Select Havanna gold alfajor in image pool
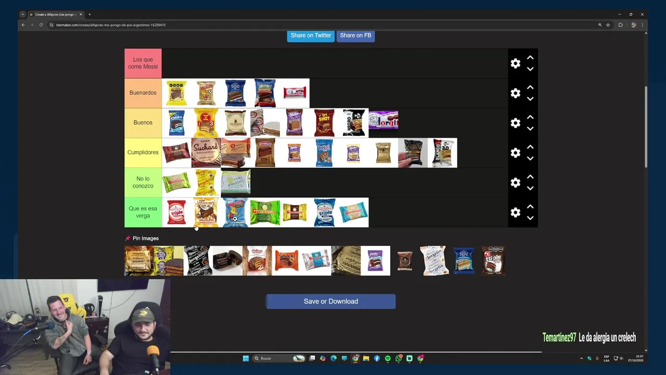 139,260
